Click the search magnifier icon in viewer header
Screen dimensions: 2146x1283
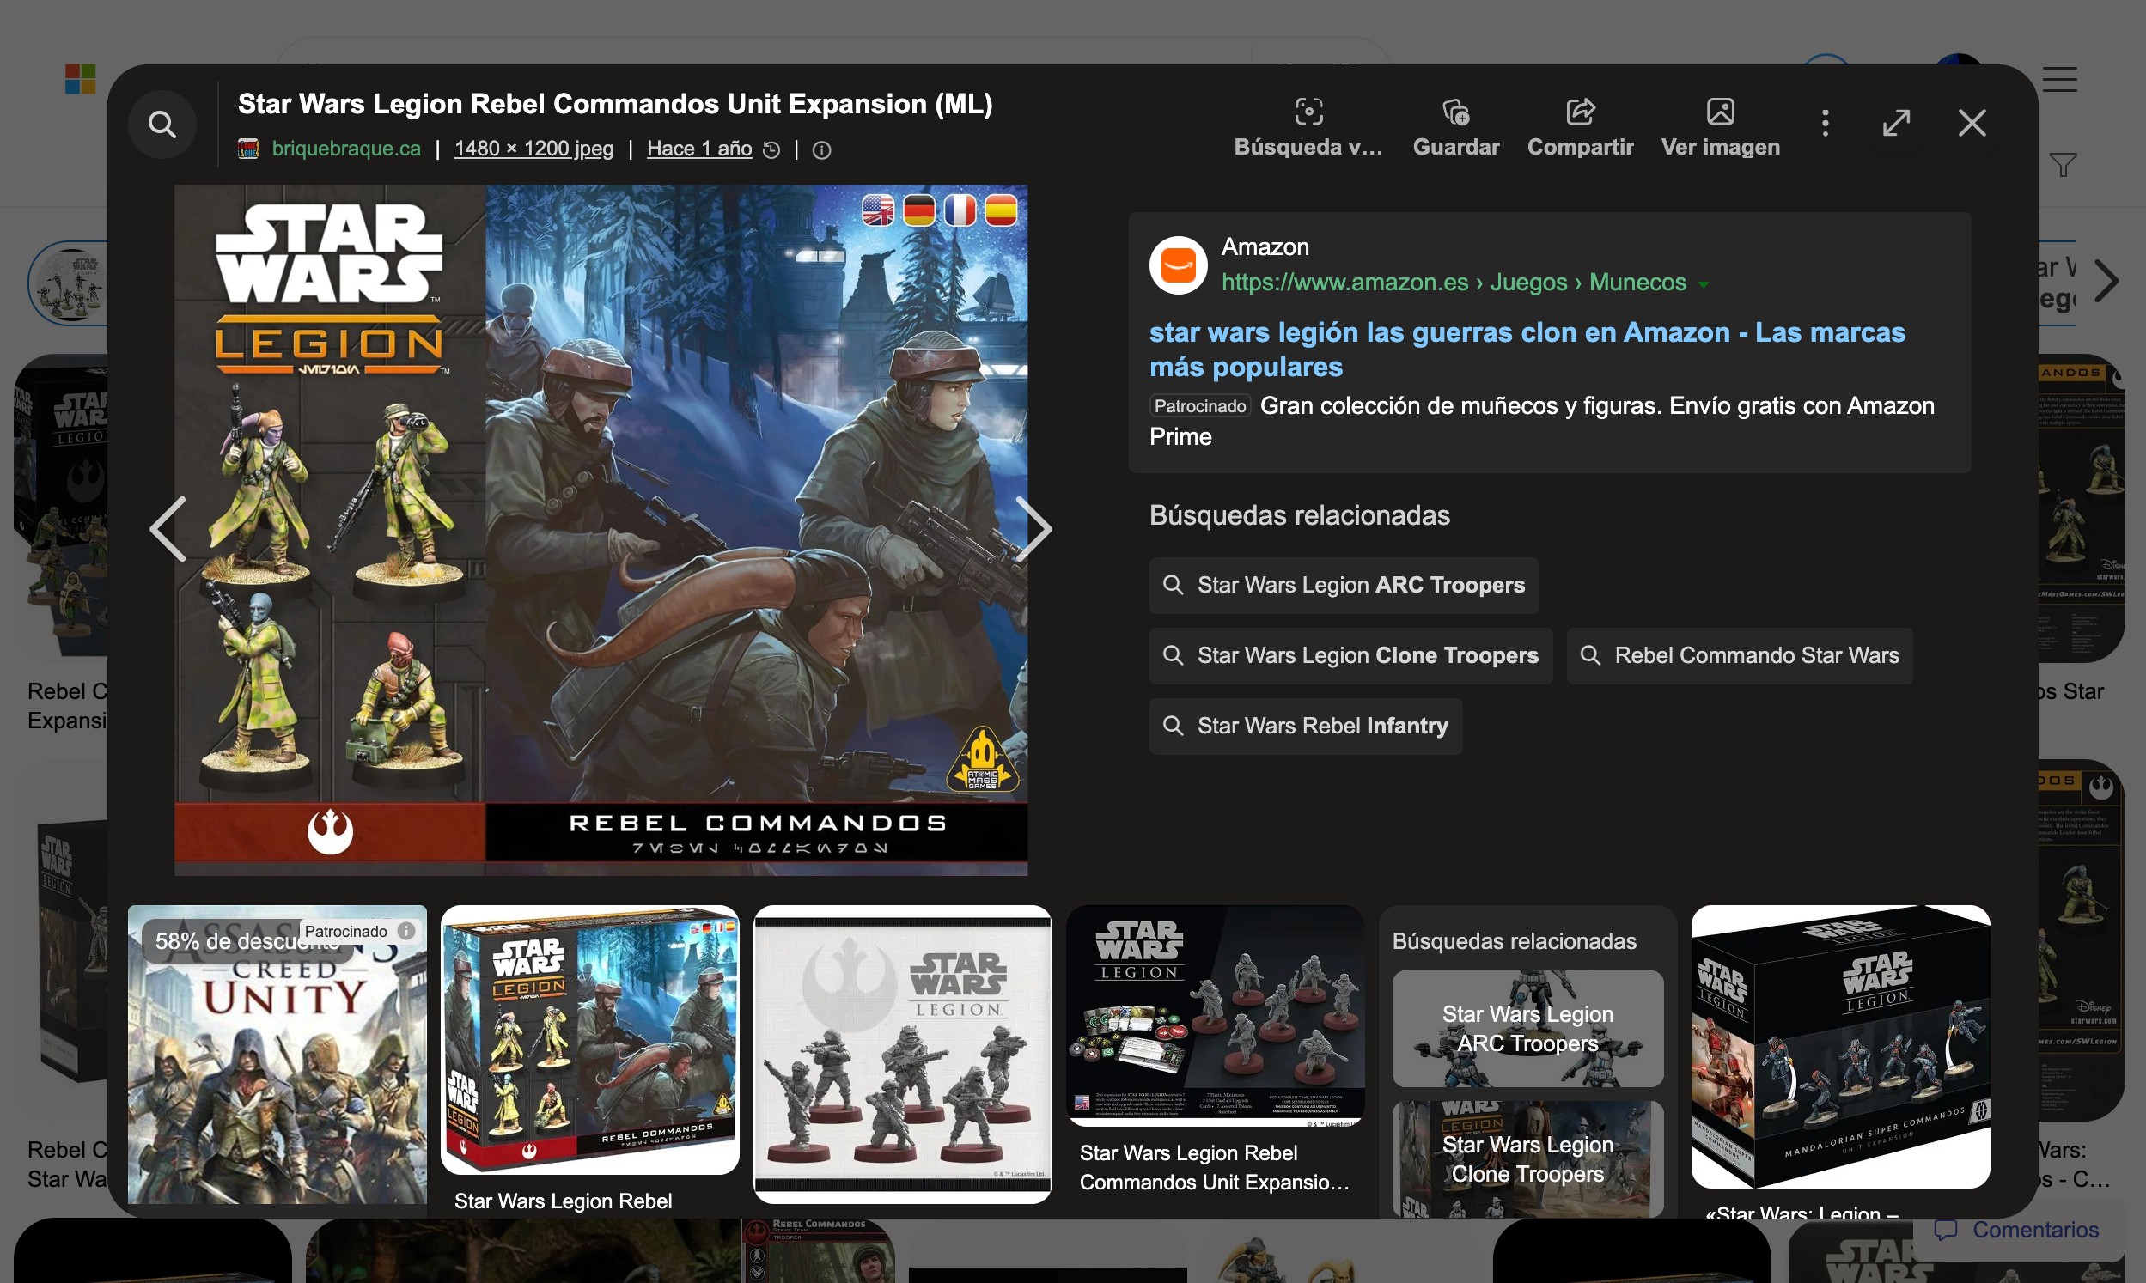coord(162,125)
